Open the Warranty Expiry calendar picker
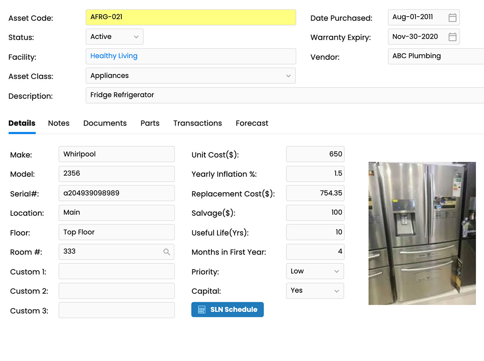The width and height of the screenshot is (484, 361). (452, 37)
